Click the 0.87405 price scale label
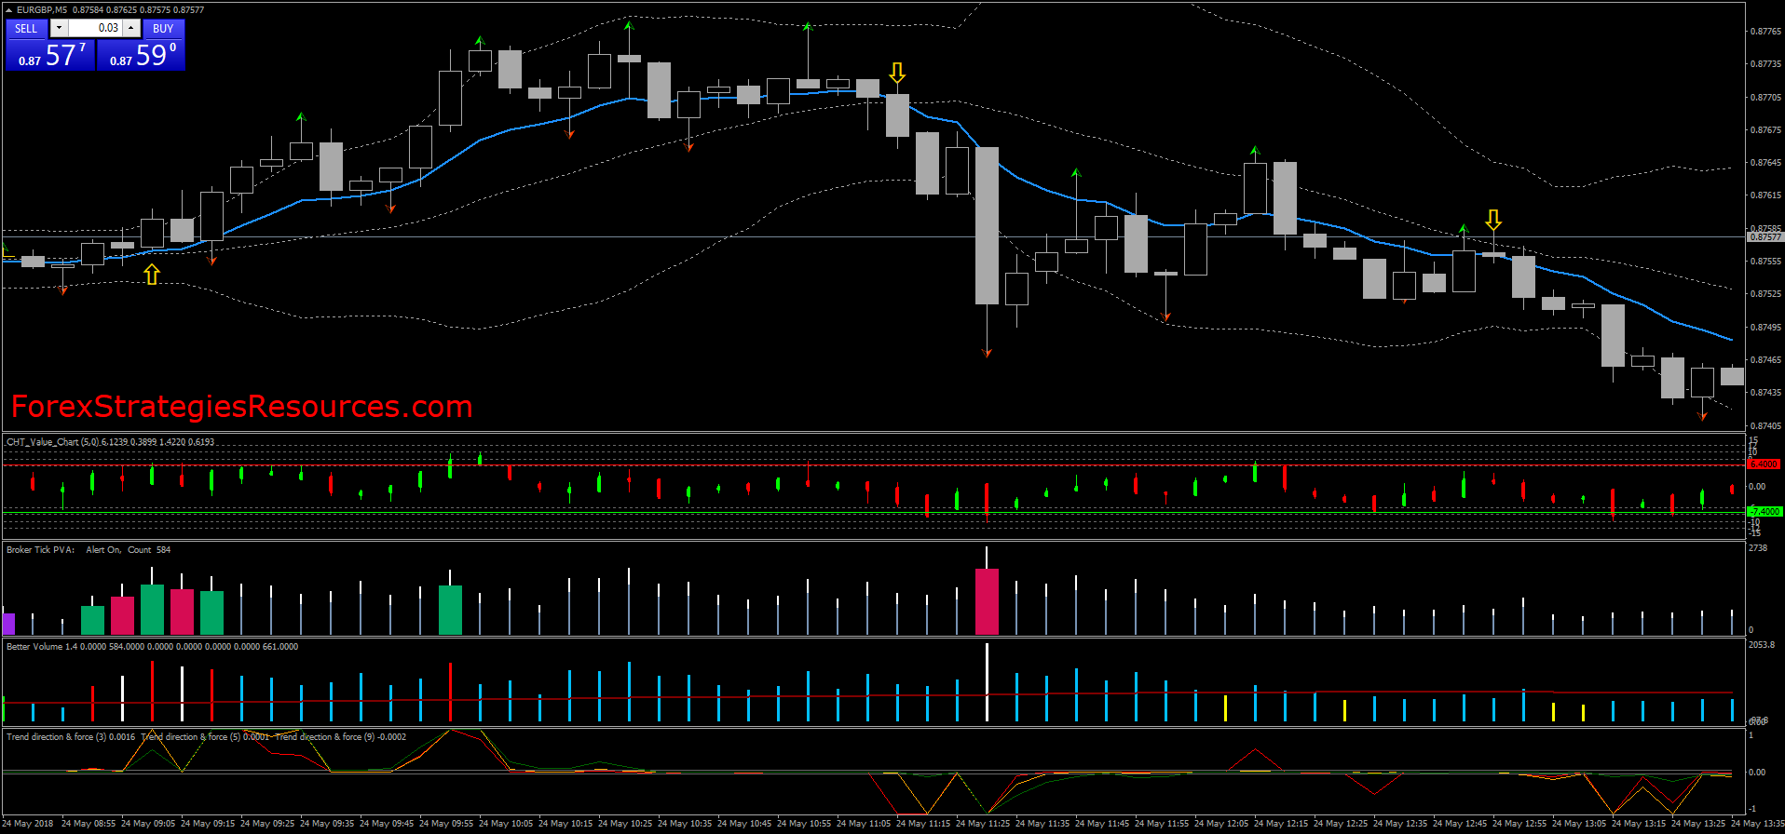This screenshot has width=1785, height=834. (1766, 425)
